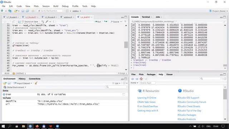Screen dimensions: 229x129
Task: Open the Import Dataset dropdown
Action: pos(23,83)
